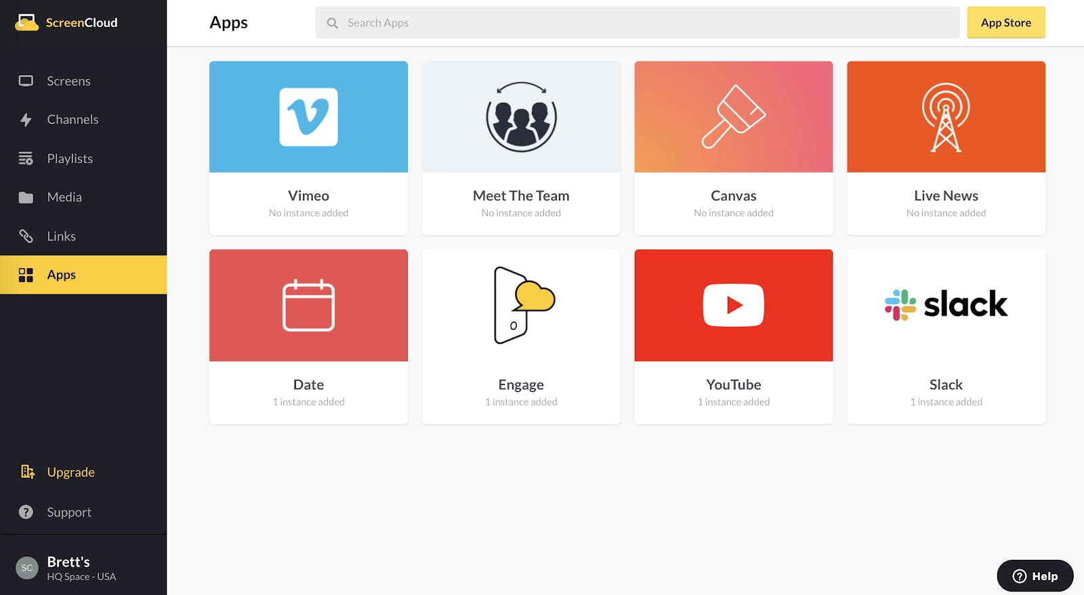Open Brett's HQ Space account menu
Viewport: 1084px width, 595px height.
click(x=83, y=568)
